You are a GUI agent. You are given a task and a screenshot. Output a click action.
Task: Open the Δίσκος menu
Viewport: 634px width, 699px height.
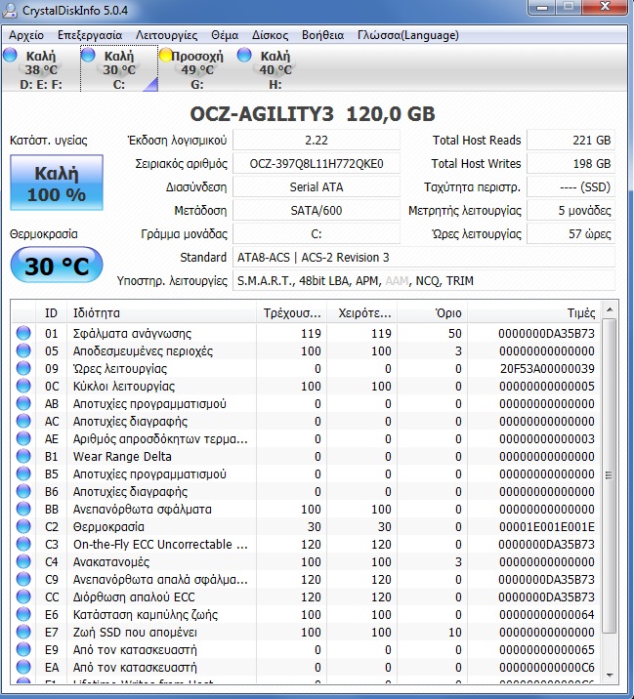point(270,35)
